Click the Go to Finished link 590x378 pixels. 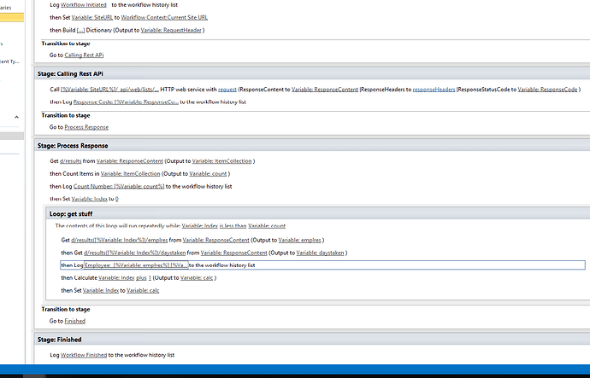pyautogui.click(x=75, y=321)
